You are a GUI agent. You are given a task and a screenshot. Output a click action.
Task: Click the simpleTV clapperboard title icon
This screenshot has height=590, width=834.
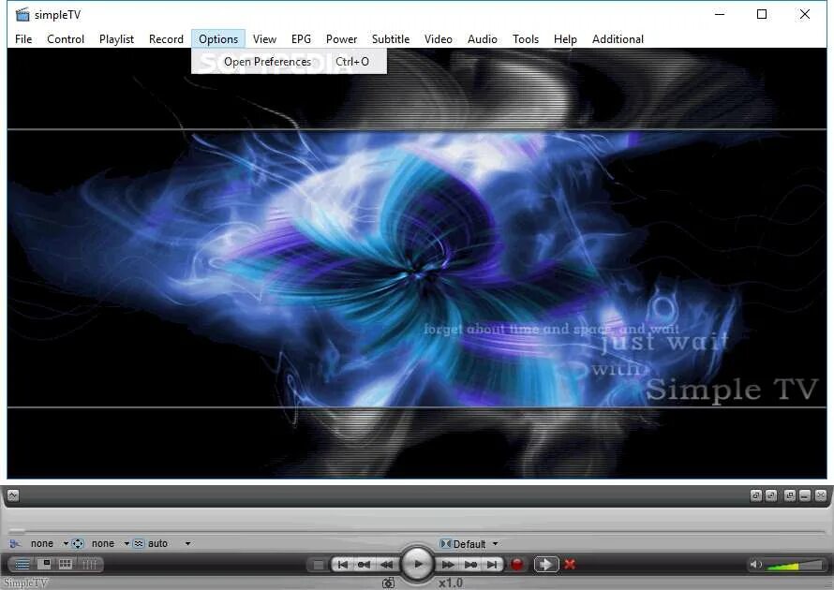click(x=22, y=14)
